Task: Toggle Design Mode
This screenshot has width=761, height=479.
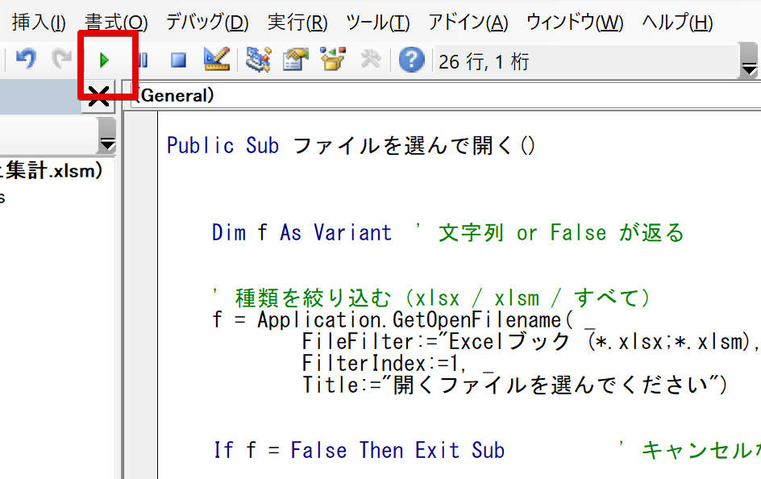Action: [x=214, y=59]
